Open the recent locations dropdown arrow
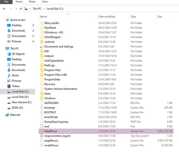Image resolution: width=179 pixels, height=152 pixels. coord(16,9)
